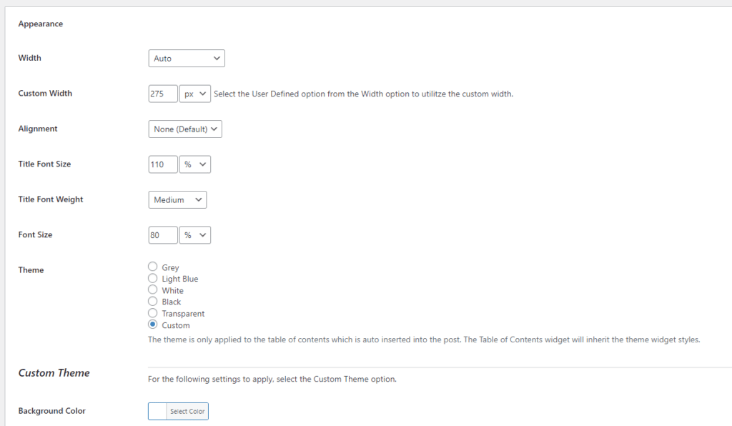The height and width of the screenshot is (426, 732).
Task: Click the Background Color swatch preview
Action: coord(157,412)
